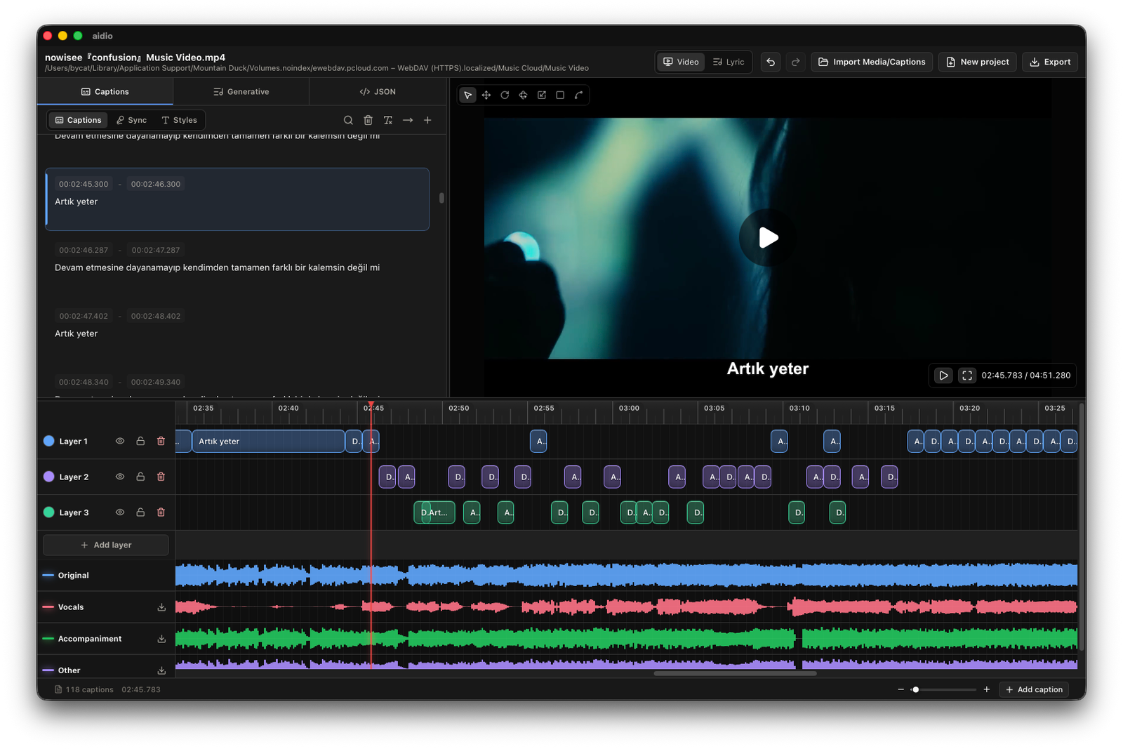The image size is (1123, 749).
Task: Click the timeline horizontal scrollbar
Action: (735, 674)
